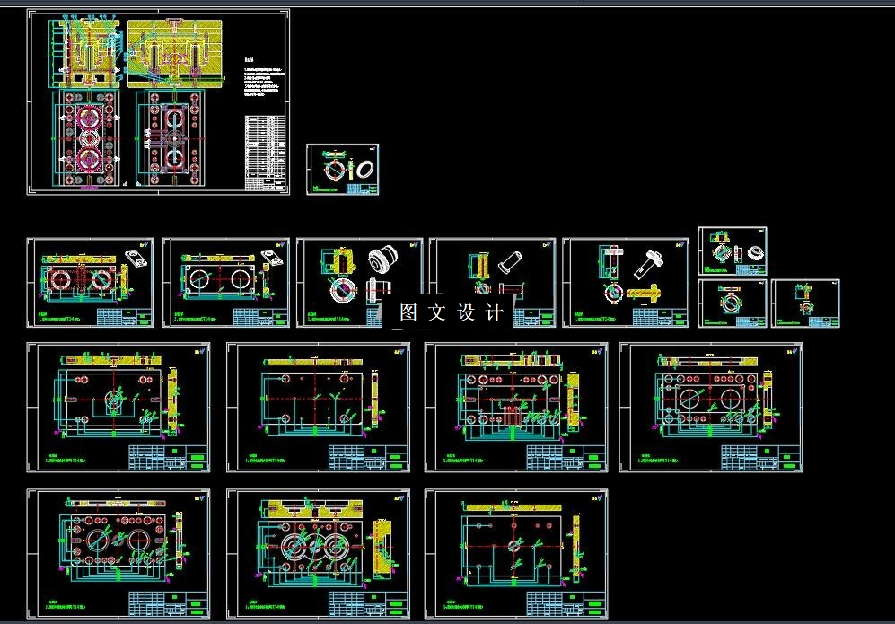Open third-row second sheet with plain plate
895x624 pixels.
point(318,408)
